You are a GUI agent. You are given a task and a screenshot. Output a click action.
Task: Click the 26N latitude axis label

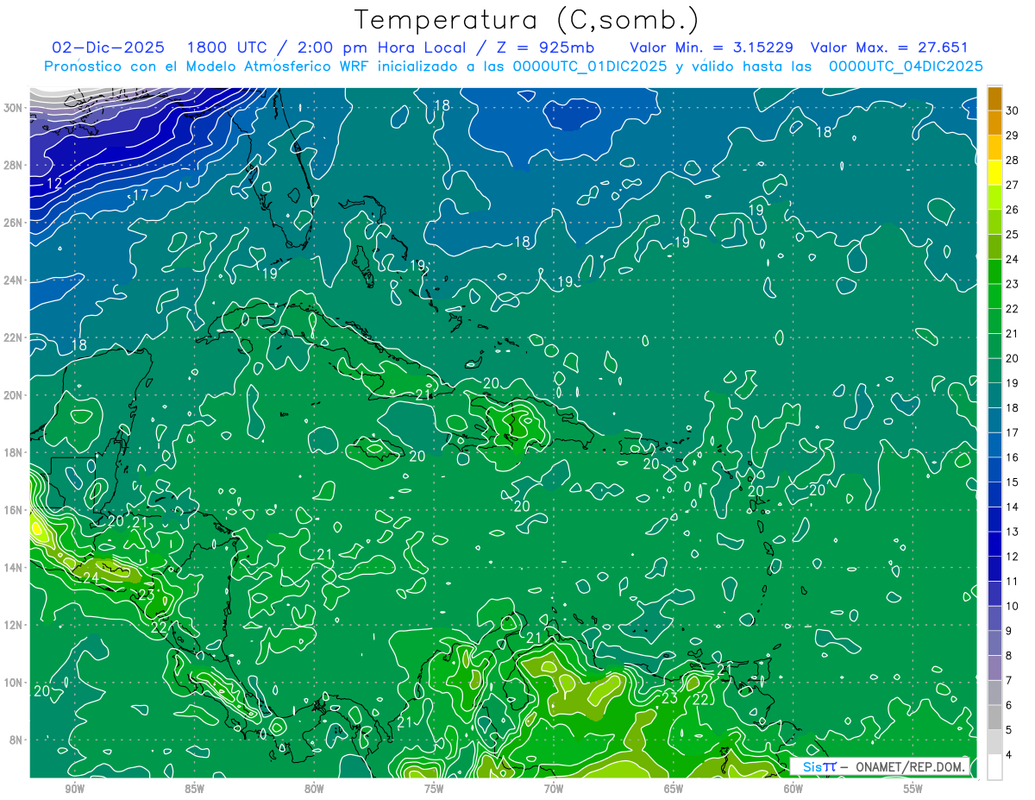pyautogui.click(x=14, y=223)
